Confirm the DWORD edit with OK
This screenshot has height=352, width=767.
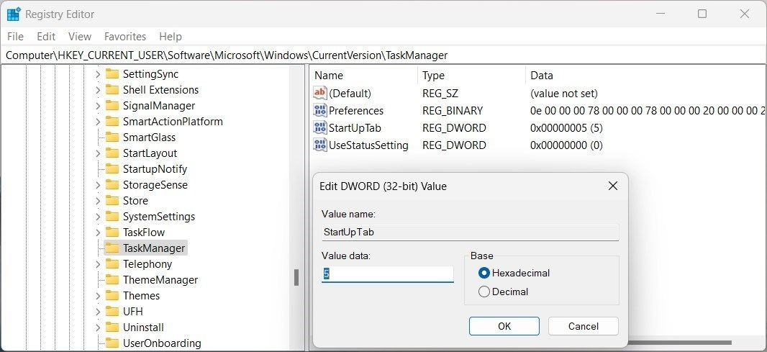click(x=504, y=326)
